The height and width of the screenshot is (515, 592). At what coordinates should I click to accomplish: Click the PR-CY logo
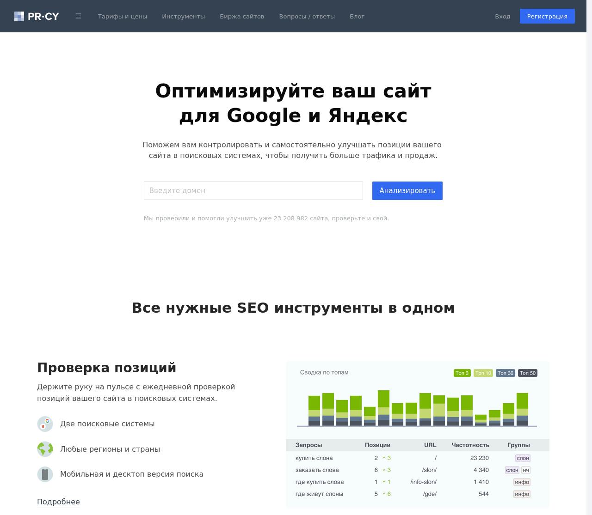click(x=37, y=16)
